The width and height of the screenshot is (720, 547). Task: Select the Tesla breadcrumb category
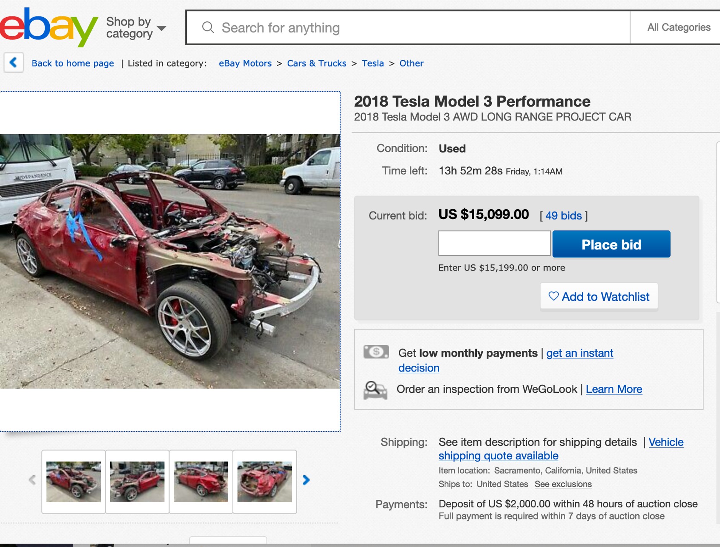click(372, 63)
